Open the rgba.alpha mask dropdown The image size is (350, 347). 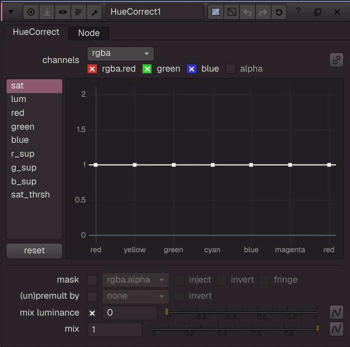[x=136, y=280]
